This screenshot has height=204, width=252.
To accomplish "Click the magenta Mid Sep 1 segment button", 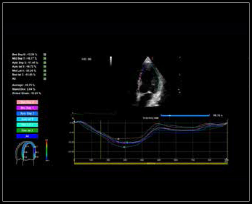I will (x=27, y=108).
